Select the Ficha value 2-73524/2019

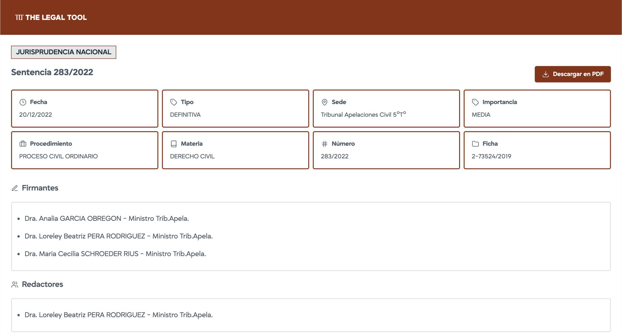tap(491, 156)
